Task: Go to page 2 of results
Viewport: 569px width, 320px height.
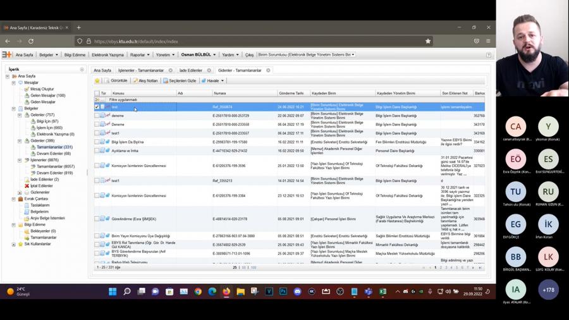Action: point(441,268)
